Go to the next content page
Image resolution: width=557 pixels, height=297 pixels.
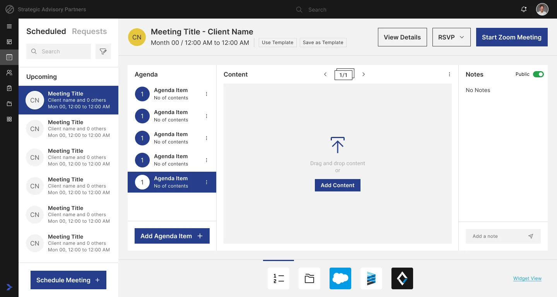[x=364, y=74]
